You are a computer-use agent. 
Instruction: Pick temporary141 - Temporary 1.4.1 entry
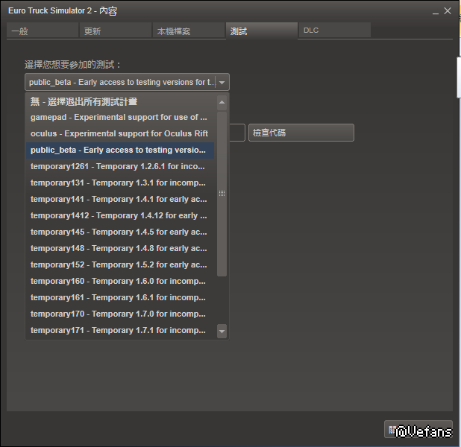(120, 200)
